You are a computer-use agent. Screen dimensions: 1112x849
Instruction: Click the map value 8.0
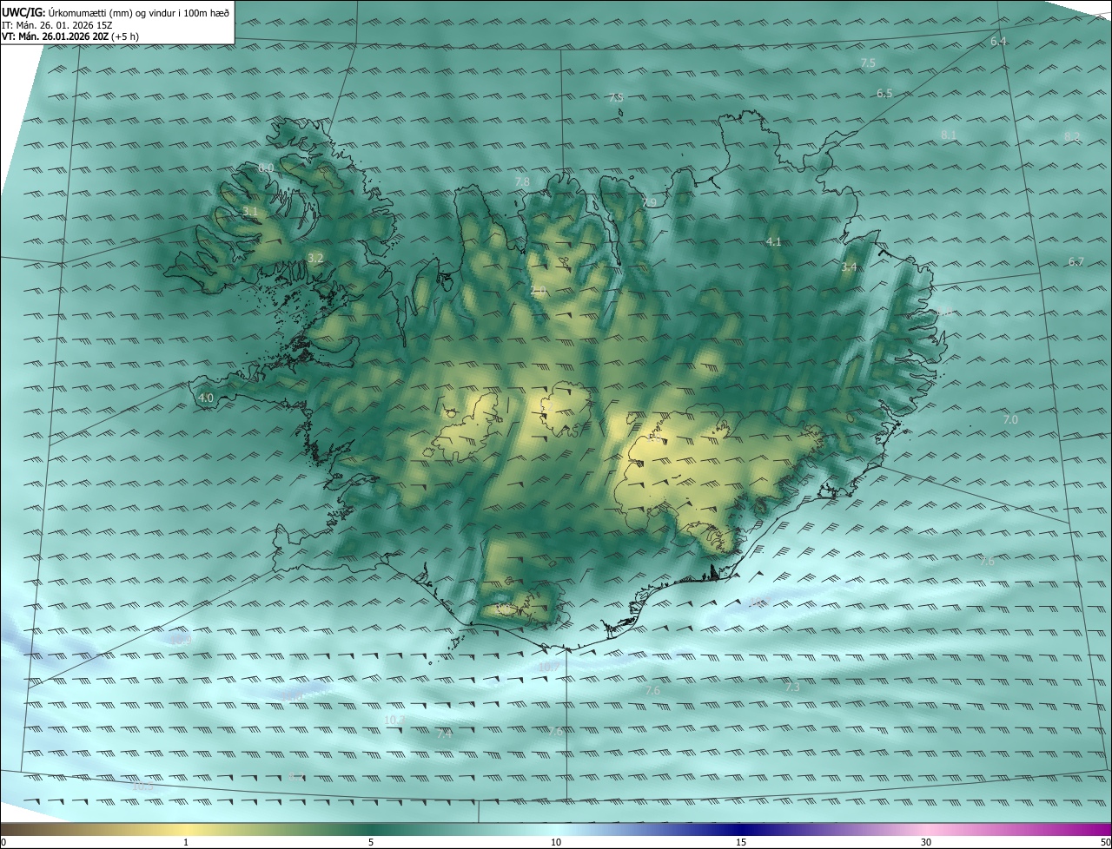[x=267, y=167]
